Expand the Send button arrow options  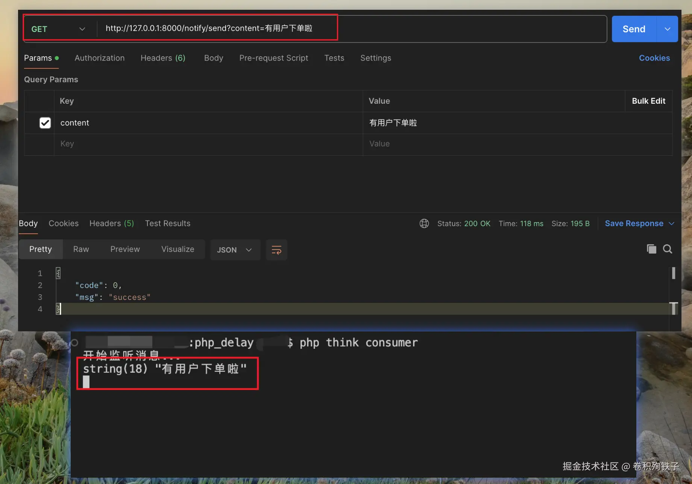pyautogui.click(x=668, y=29)
